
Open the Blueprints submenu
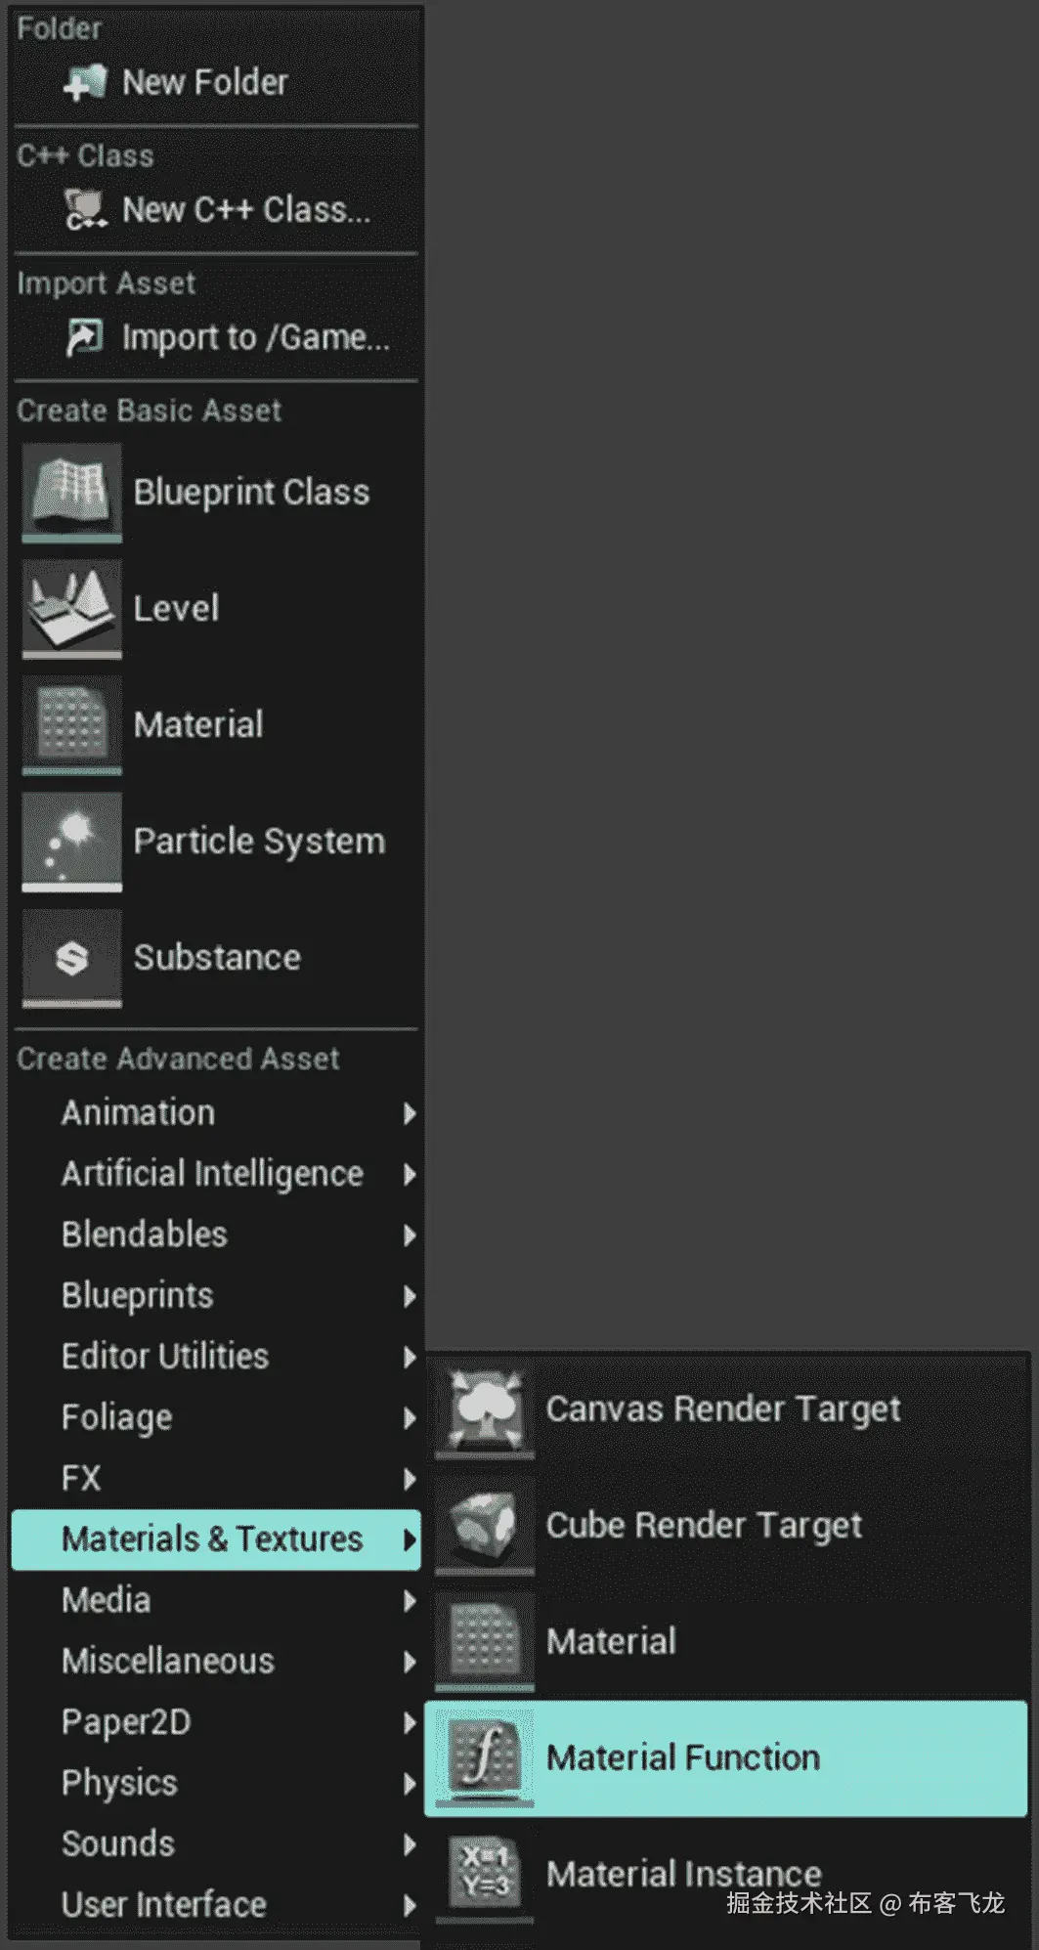tap(137, 1296)
